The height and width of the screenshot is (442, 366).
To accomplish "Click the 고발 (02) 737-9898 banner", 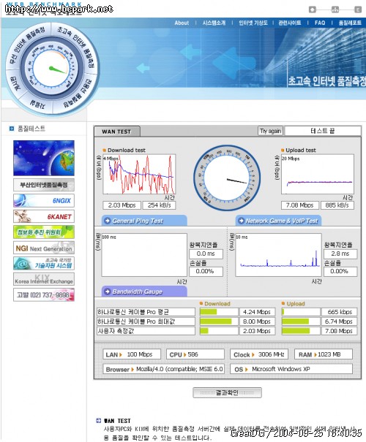I will 44,295.
